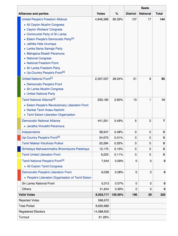Open United National Front link

pyautogui.click(x=36, y=79)
